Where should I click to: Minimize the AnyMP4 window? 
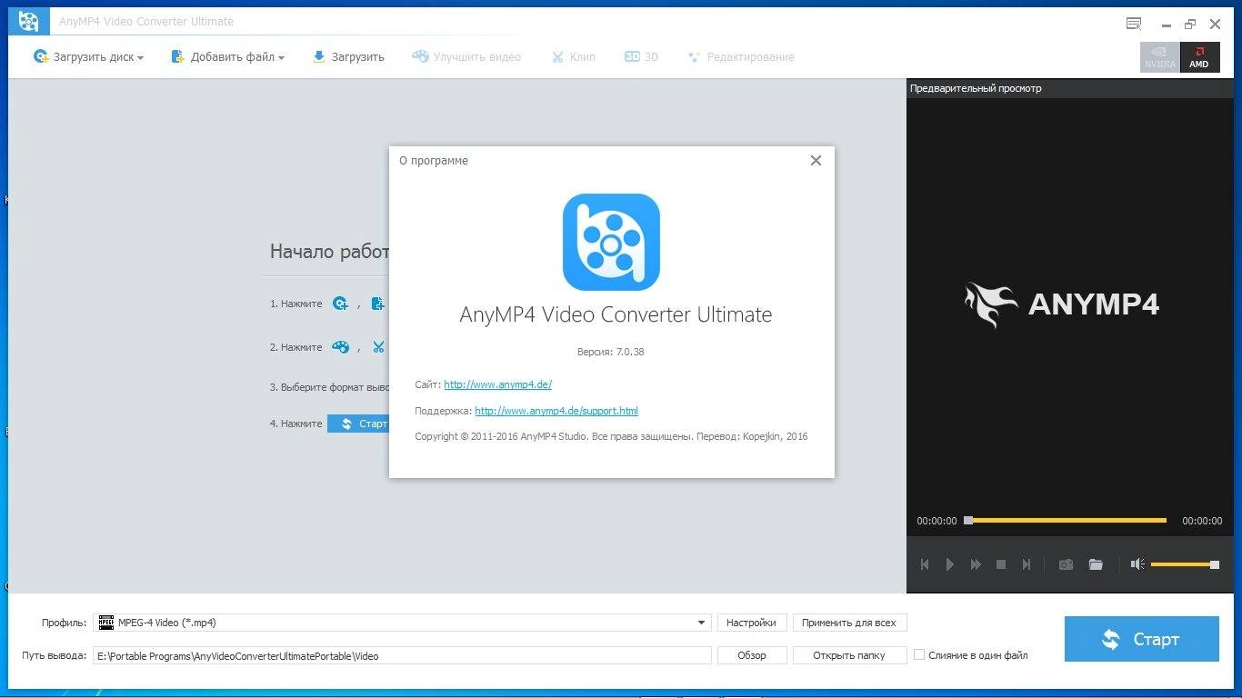tap(1166, 25)
